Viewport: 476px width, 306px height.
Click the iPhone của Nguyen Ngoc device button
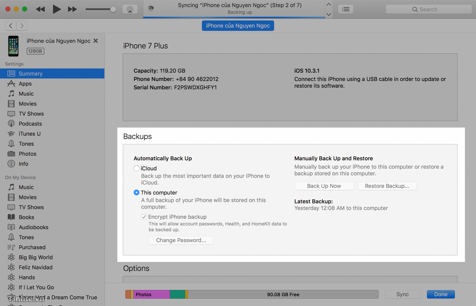[238, 26]
